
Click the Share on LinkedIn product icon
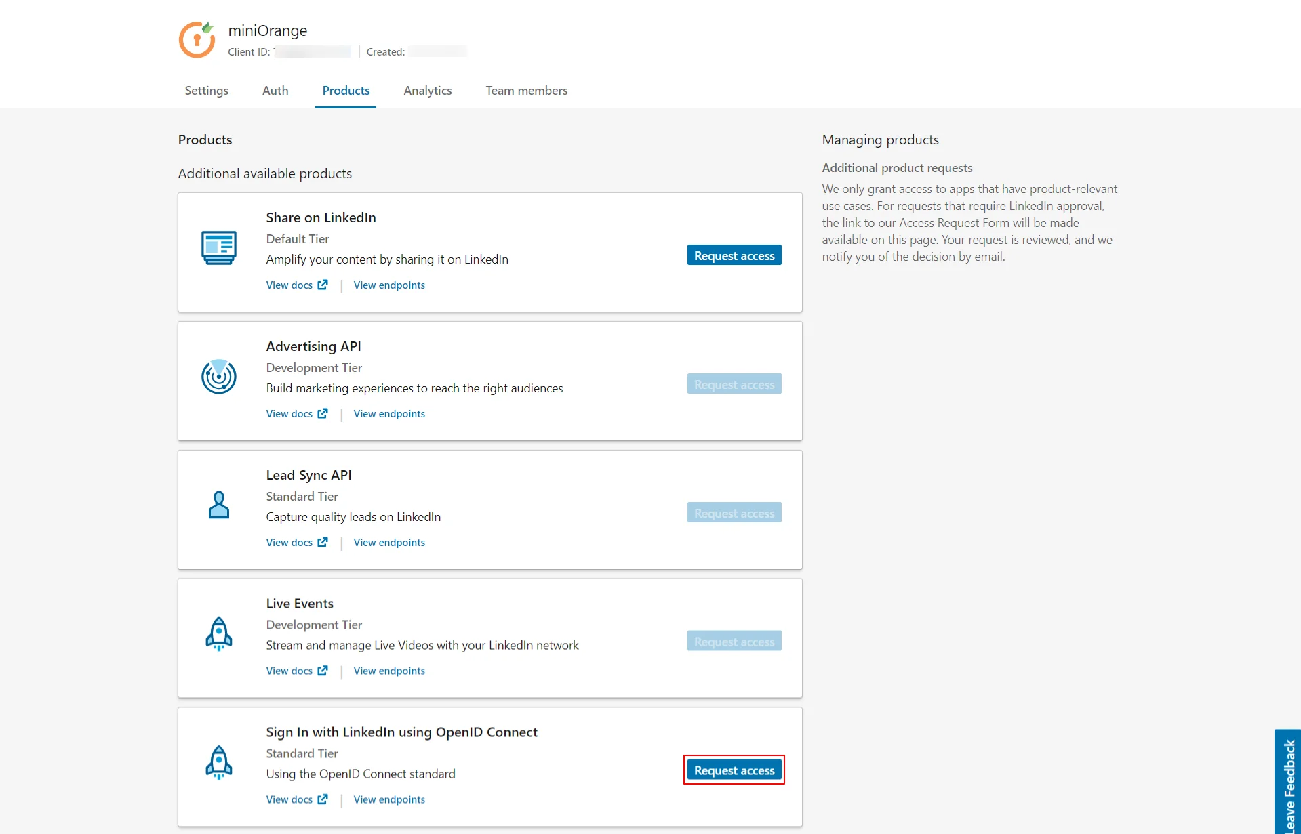[x=219, y=247]
